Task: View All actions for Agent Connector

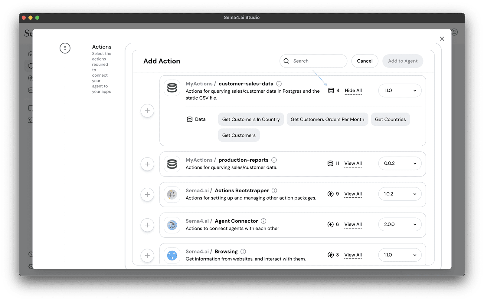Action: tap(353, 224)
